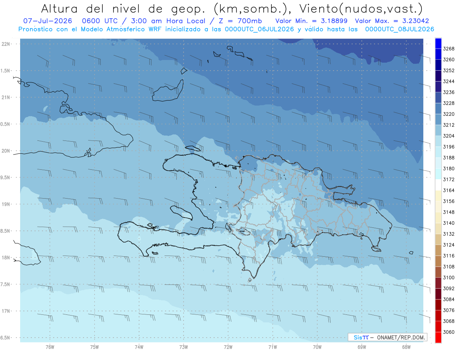Click the '21N' latitude label

pos(6,97)
